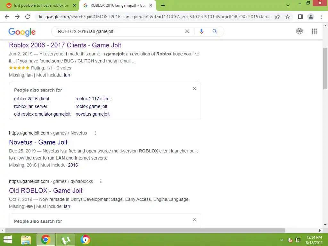Show hidden system tray icons
The height and width of the screenshot is (246, 328).
[x=282, y=240]
